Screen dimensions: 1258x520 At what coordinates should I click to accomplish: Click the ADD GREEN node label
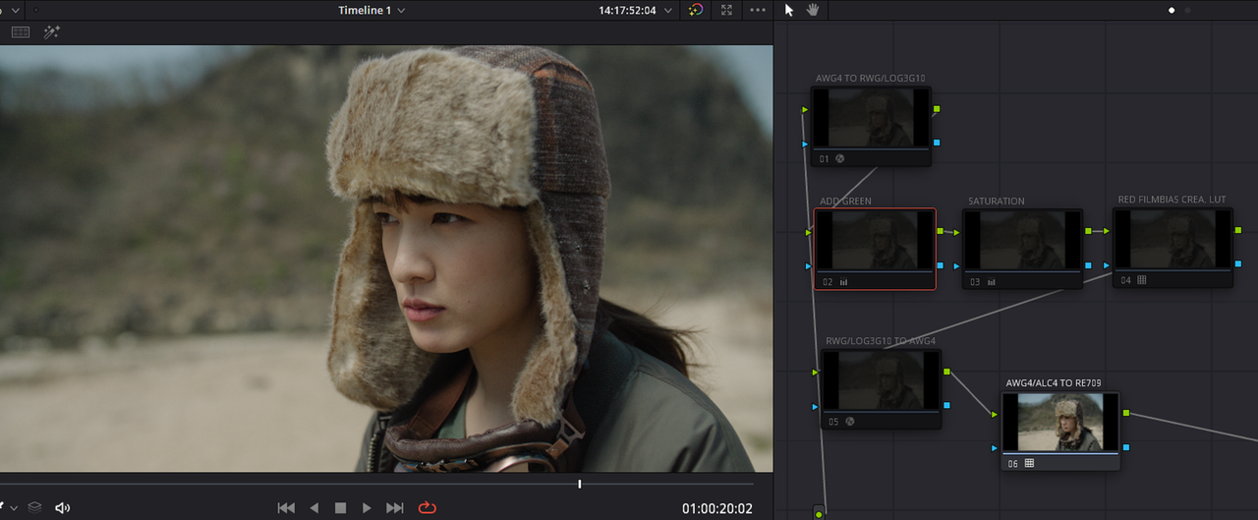[x=845, y=202]
